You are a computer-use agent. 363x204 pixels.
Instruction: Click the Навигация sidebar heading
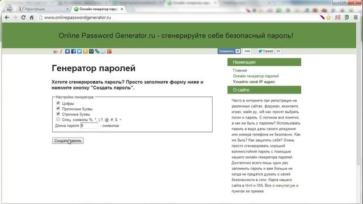264,62
